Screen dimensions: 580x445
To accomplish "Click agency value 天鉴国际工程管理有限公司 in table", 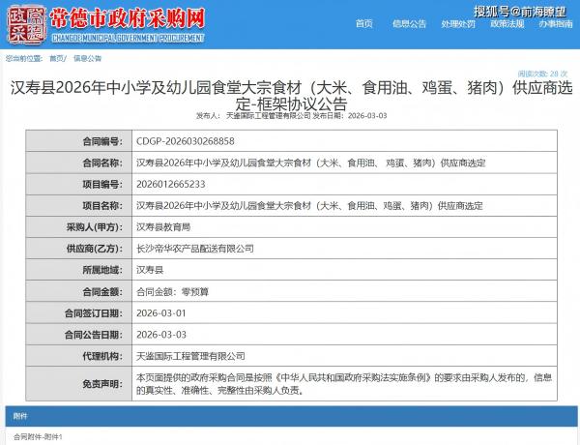I will point(188,355).
